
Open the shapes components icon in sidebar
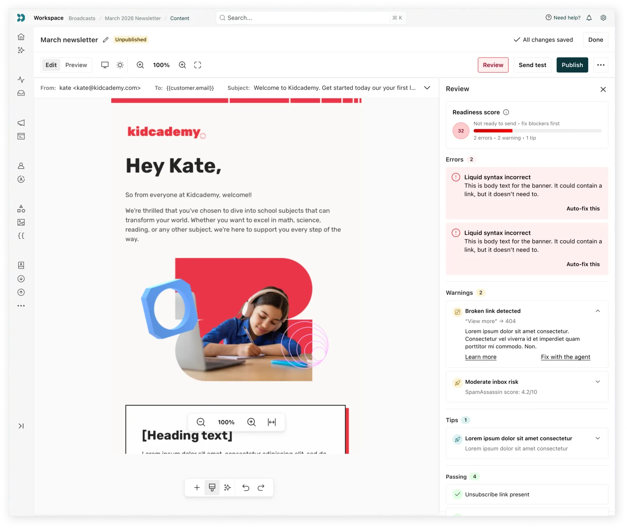click(21, 209)
